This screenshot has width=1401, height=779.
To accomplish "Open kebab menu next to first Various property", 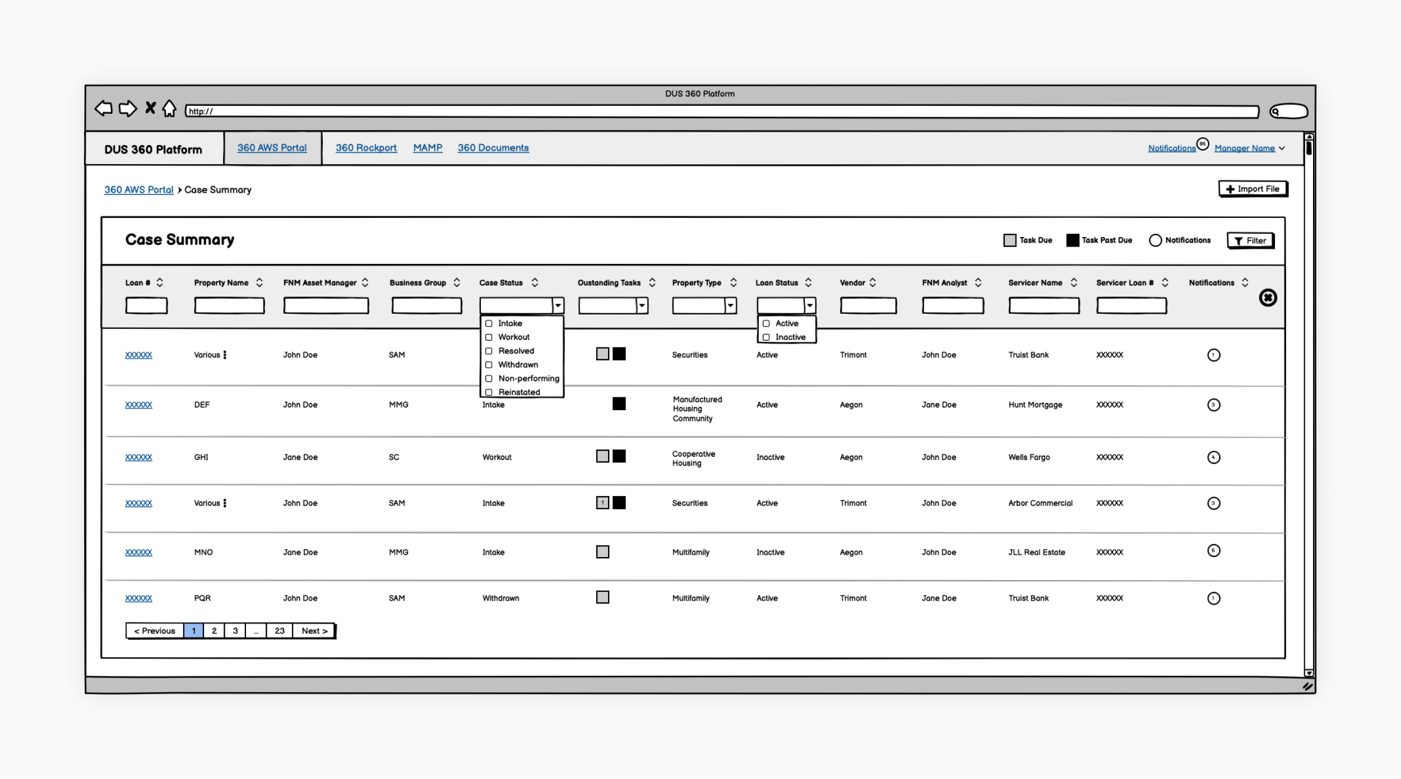I will click(225, 355).
